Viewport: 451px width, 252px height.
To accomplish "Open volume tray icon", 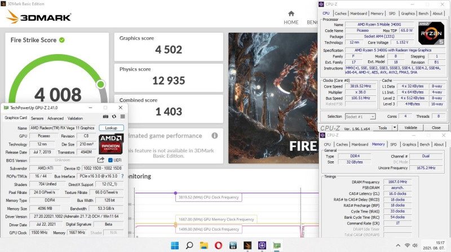I will (415, 245).
